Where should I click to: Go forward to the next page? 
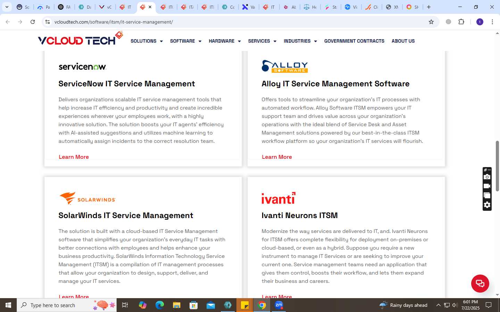coord(20,22)
